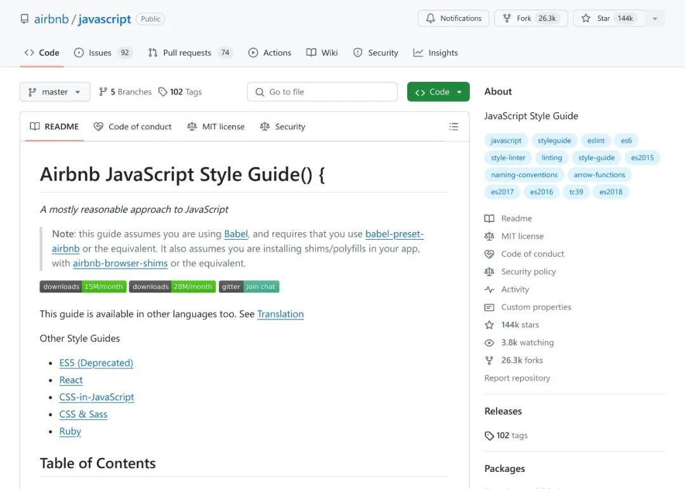The image size is (685, 489).
Task: Open the airbnb owner link
Action: [x=51, y=19]
